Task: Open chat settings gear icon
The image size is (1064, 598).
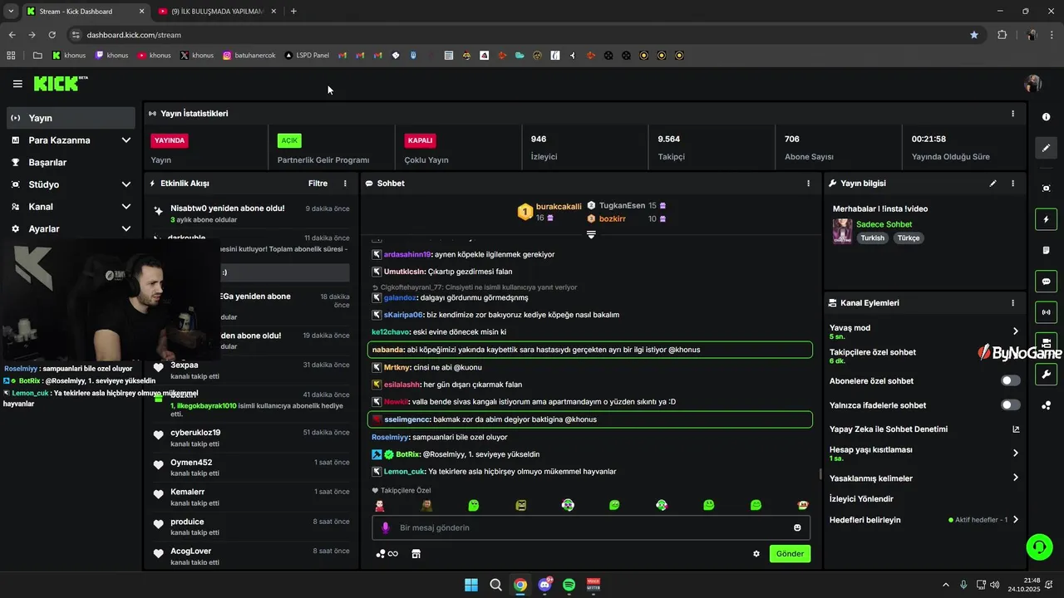Action: click(756, 554)
